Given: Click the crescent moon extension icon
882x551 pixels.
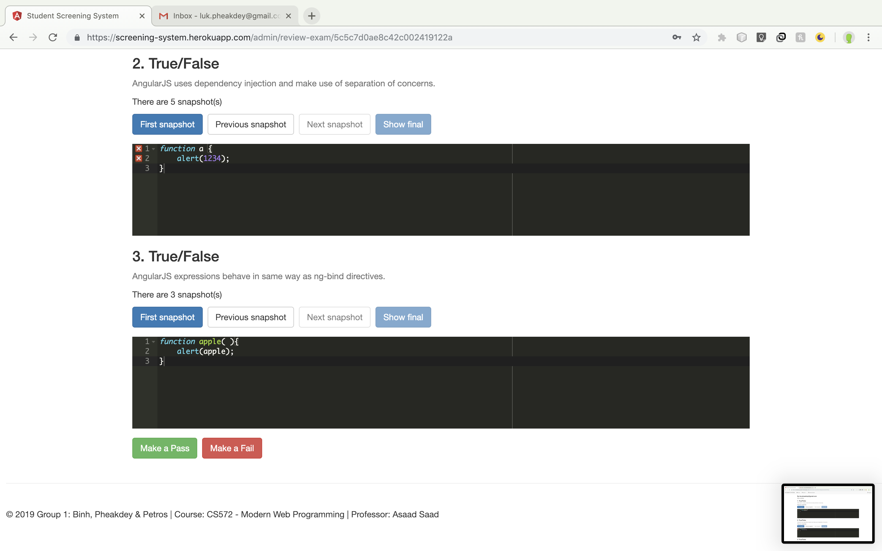Looking at the screenshot, I should point(820,37).
